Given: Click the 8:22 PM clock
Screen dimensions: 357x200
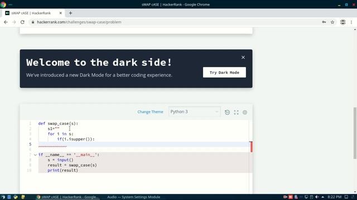Looking at the screenshot, I should (335, 197).
